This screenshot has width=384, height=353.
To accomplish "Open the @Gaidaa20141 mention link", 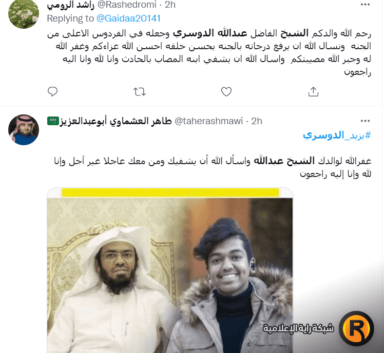I will (128, 18).
